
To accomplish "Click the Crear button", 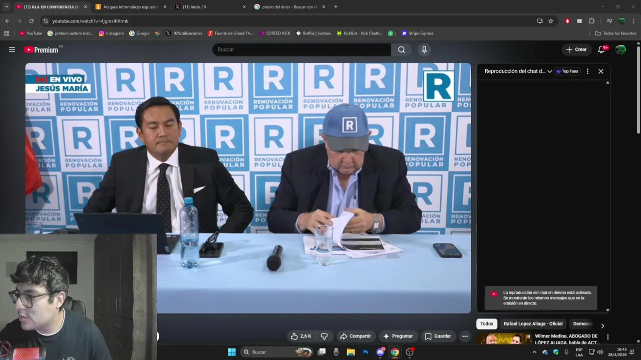I will point(576,49).
